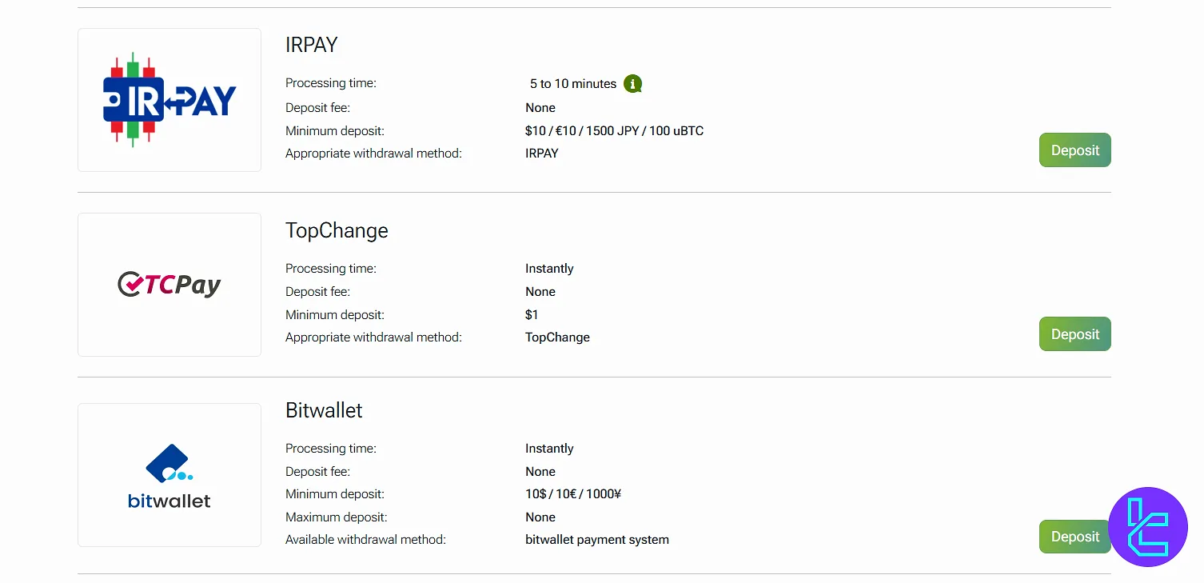Select the IRPAY heading
The image size is (1204, 583).
(312, 45)
